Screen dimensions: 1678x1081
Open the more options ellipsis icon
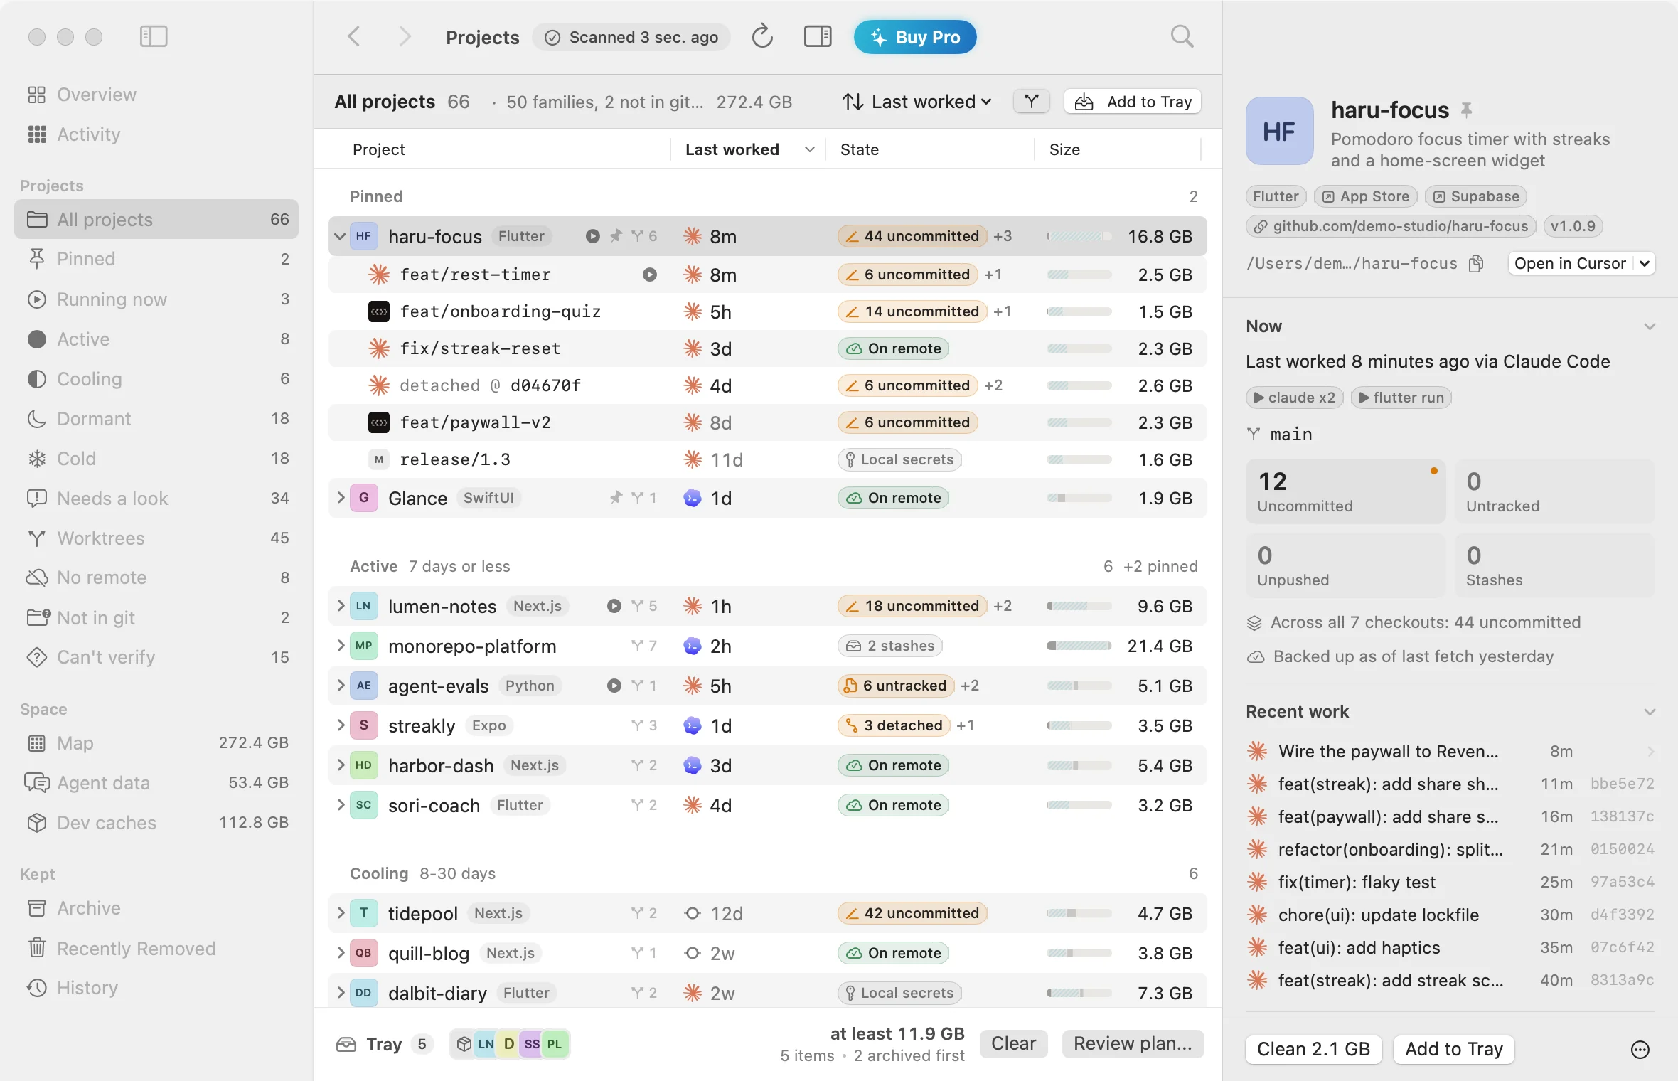(1640, 1050)
